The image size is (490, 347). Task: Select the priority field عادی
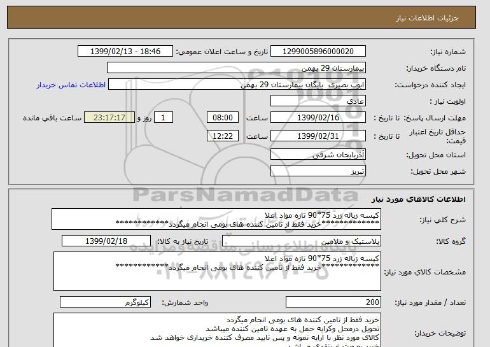[x=318, y=101]
